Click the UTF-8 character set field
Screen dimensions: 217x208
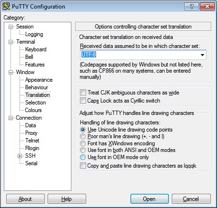(x=143, y=55)
